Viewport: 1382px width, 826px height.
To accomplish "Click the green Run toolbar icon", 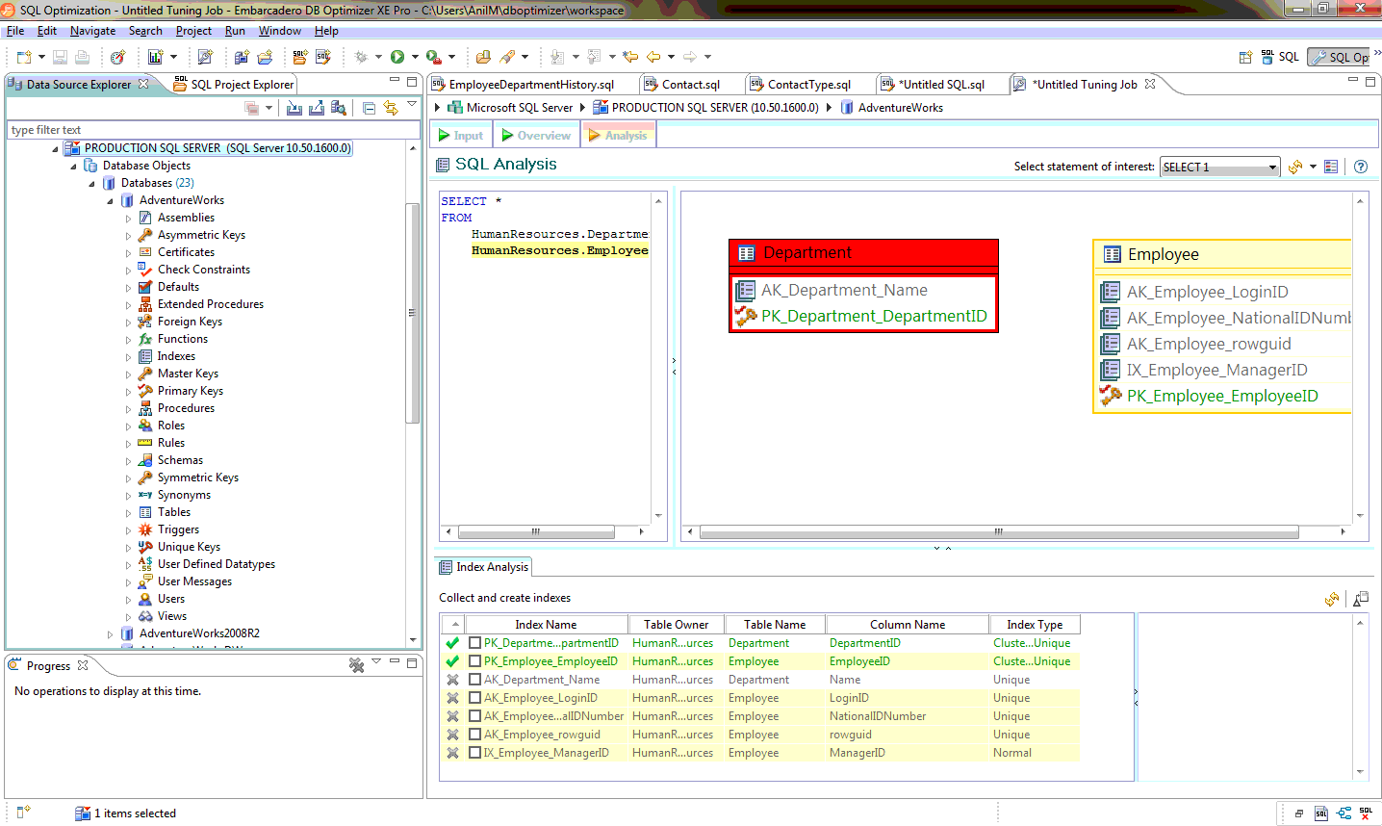I will coord(397,58).
